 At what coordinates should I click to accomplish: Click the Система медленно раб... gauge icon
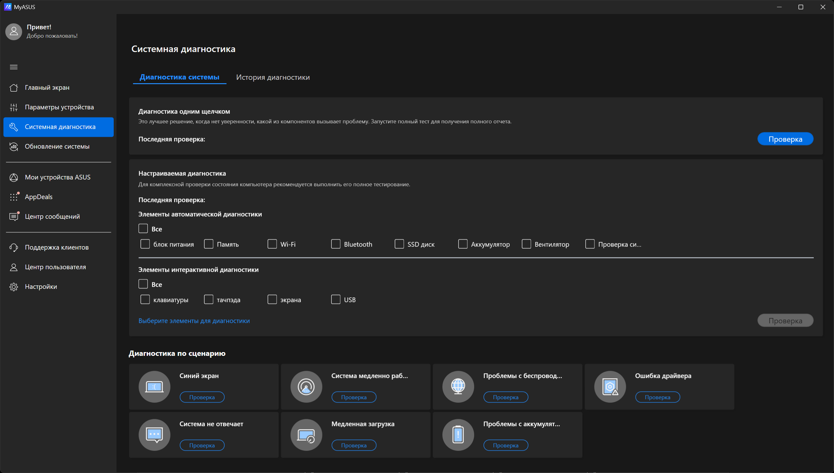point(306,387)
